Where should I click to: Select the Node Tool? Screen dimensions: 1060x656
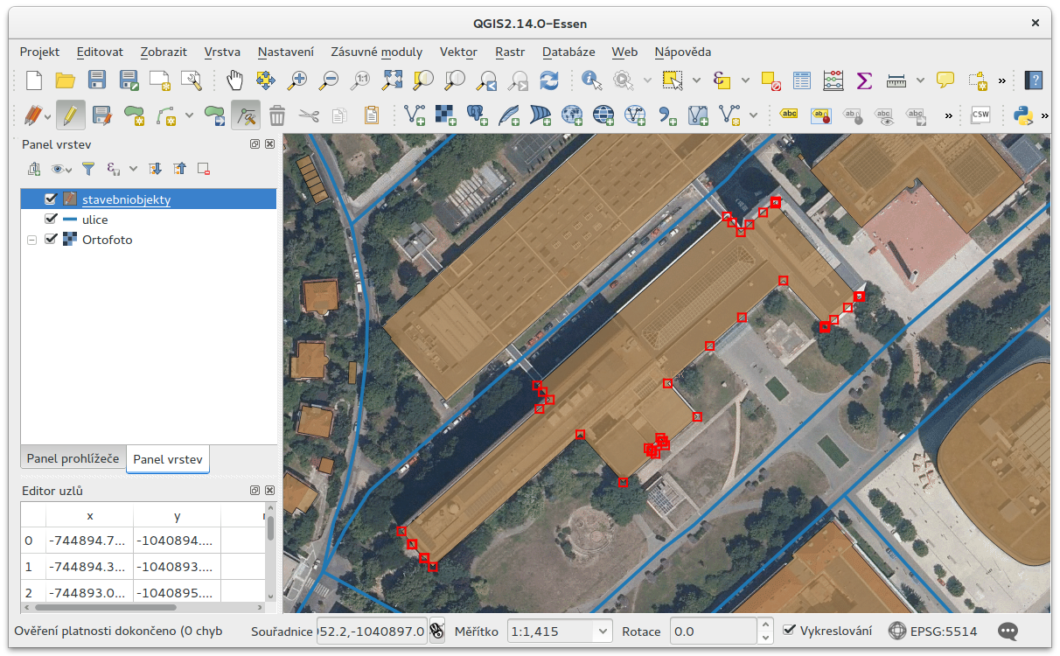(246, 115)
